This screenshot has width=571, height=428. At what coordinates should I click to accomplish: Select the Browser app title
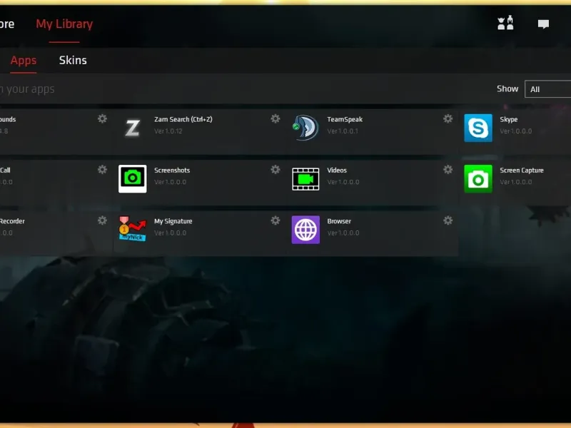coord(339,221)
